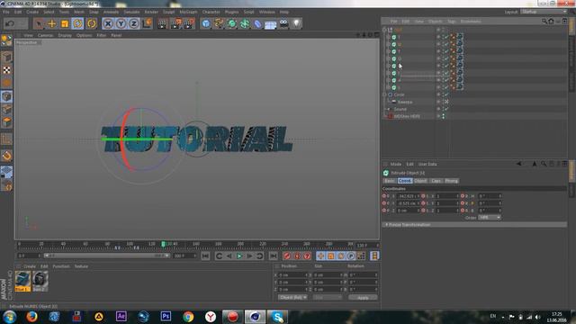Select the Live Selection tool
This screenshot has width=576, height=324.
coord(38,24)
